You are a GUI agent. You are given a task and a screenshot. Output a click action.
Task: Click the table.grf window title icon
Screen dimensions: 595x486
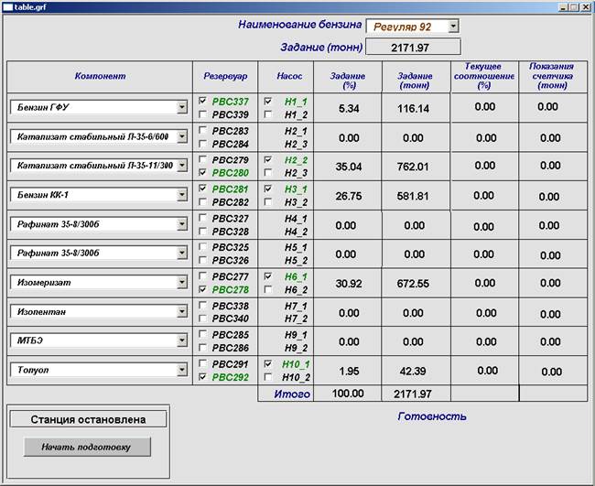coord(7,6)
